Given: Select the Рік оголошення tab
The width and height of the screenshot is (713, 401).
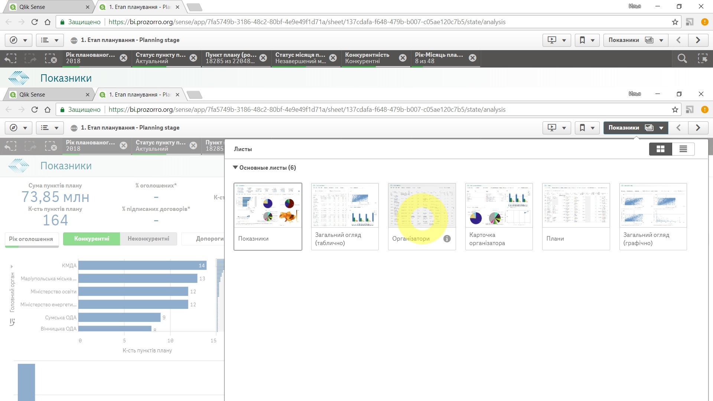Looking at the screenshot, I should click(x=31, y=239).
